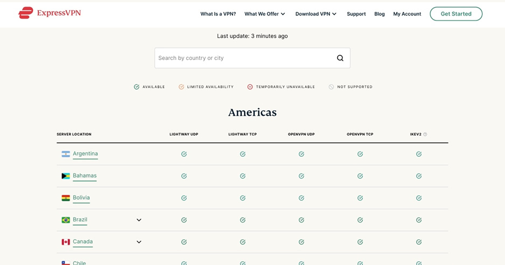
Task: Click Argentina Lightway UDP check icon
Action: pyautogui.click(x=184, y=154)
